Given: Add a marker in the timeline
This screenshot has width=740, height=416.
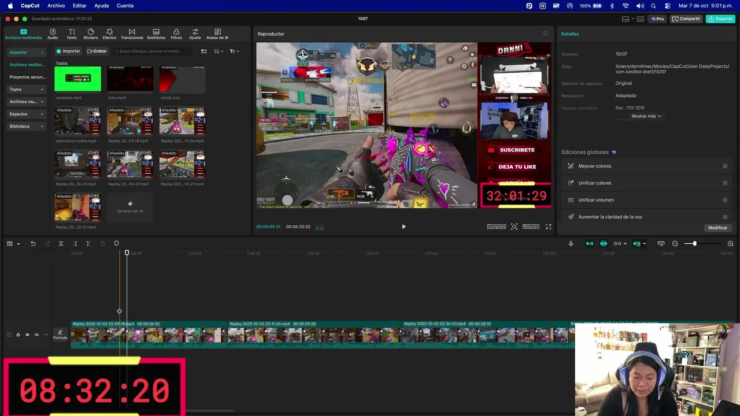Looking at the screenshot, I should pos(116,244).
